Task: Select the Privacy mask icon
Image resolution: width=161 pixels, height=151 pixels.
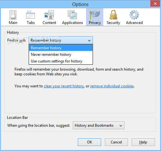Action: (95, 15)
